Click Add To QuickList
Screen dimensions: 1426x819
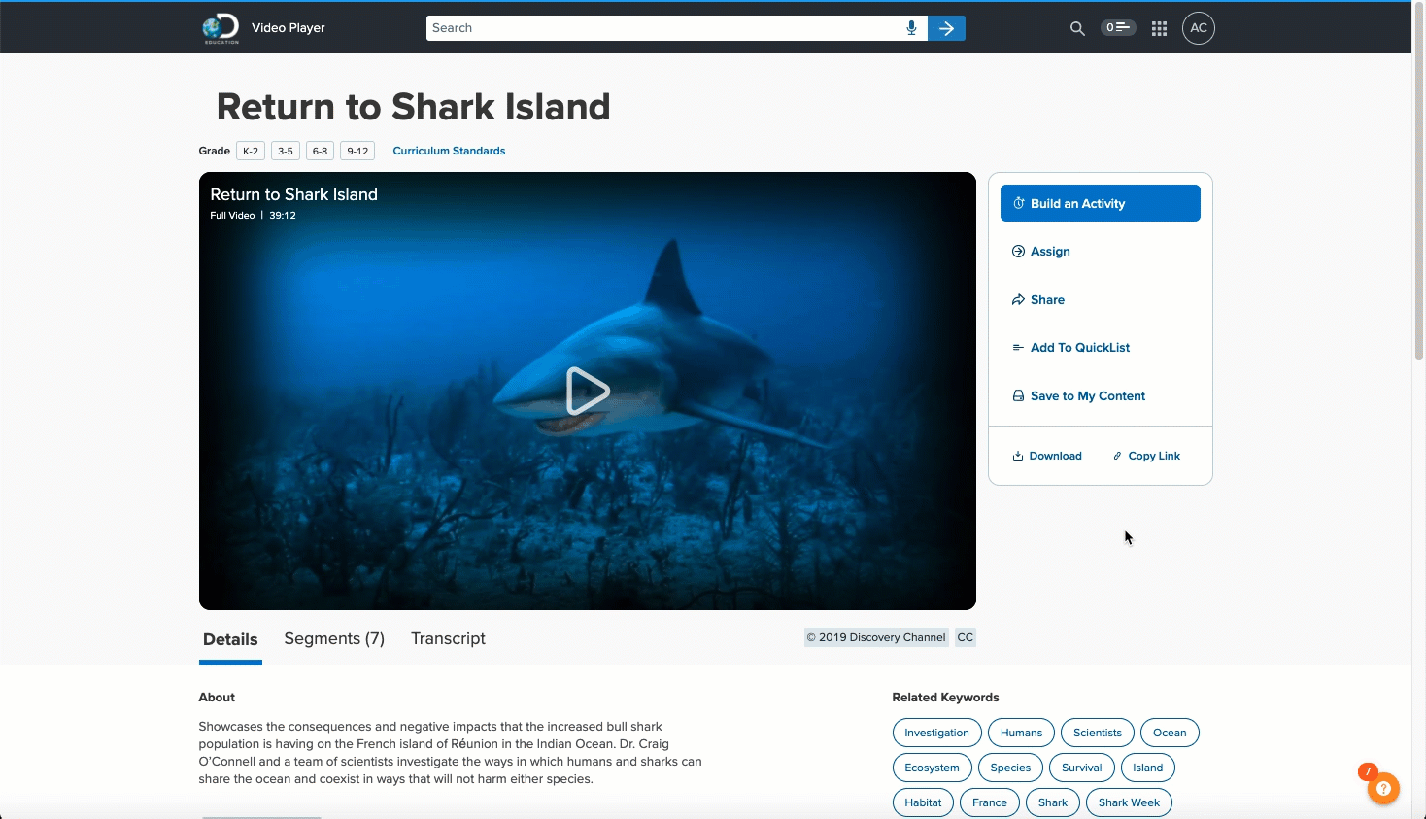[x=1071, y=348]
